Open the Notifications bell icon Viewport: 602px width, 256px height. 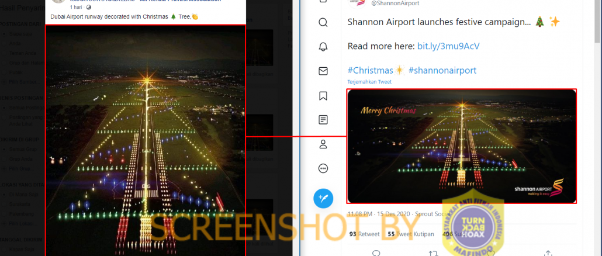click(x=323, y=47)
